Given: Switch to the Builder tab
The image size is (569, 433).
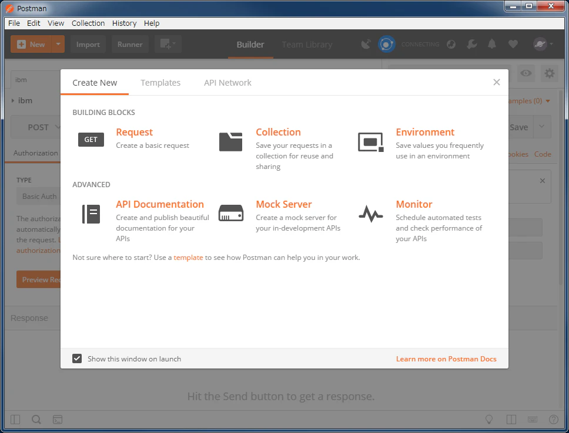Looking at the screenshot, I should pos(250,45).
